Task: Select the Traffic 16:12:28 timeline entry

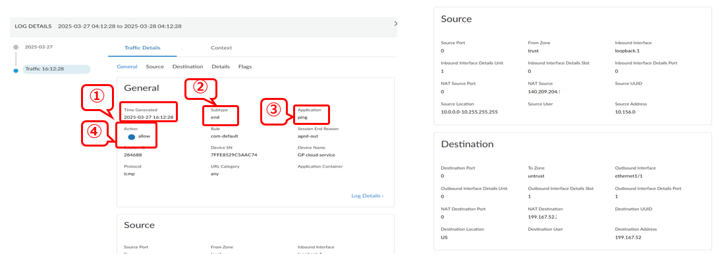Action: coord(57,69)
